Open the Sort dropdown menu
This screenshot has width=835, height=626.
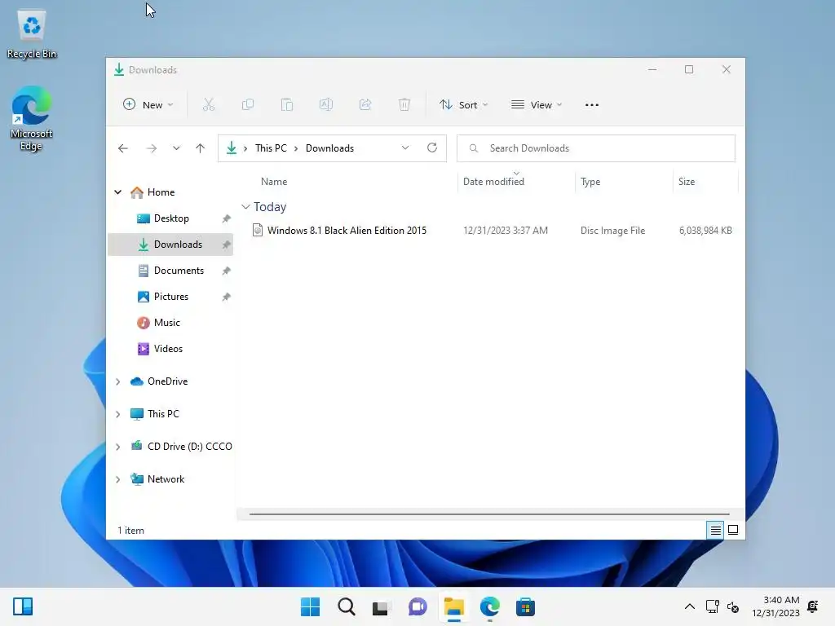coord(463,105)
